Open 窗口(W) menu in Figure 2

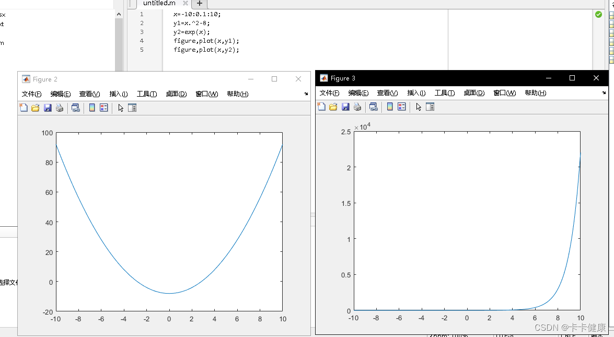click(x=206, y=94)
